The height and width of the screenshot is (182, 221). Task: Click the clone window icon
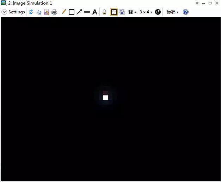pos(122,12)
